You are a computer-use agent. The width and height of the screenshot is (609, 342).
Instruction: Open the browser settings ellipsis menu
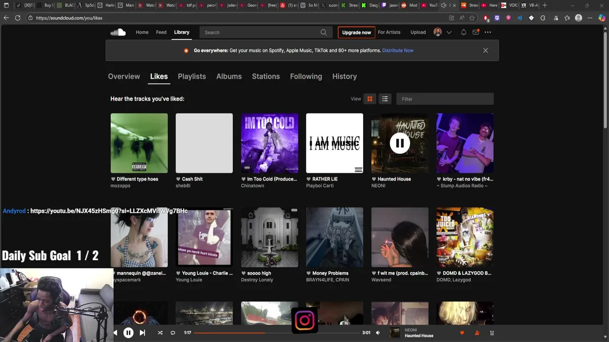pyautogui.click(x=590, y=18)
